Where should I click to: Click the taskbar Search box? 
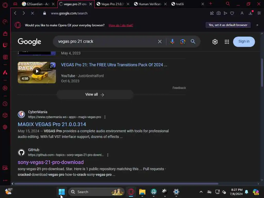(x=96, y=192)
